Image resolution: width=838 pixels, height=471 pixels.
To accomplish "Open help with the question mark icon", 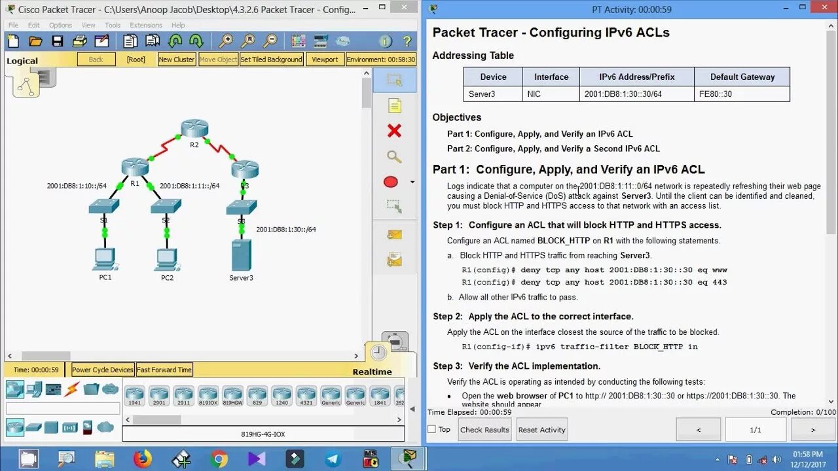I will [407, 41].
